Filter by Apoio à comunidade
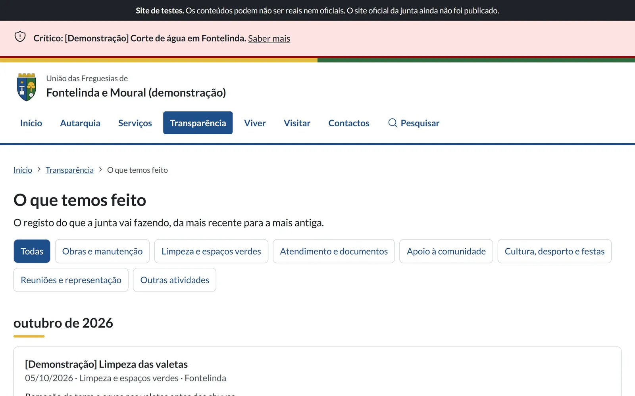This screenshot has height=396, width=635. click(x=446, y=251)
